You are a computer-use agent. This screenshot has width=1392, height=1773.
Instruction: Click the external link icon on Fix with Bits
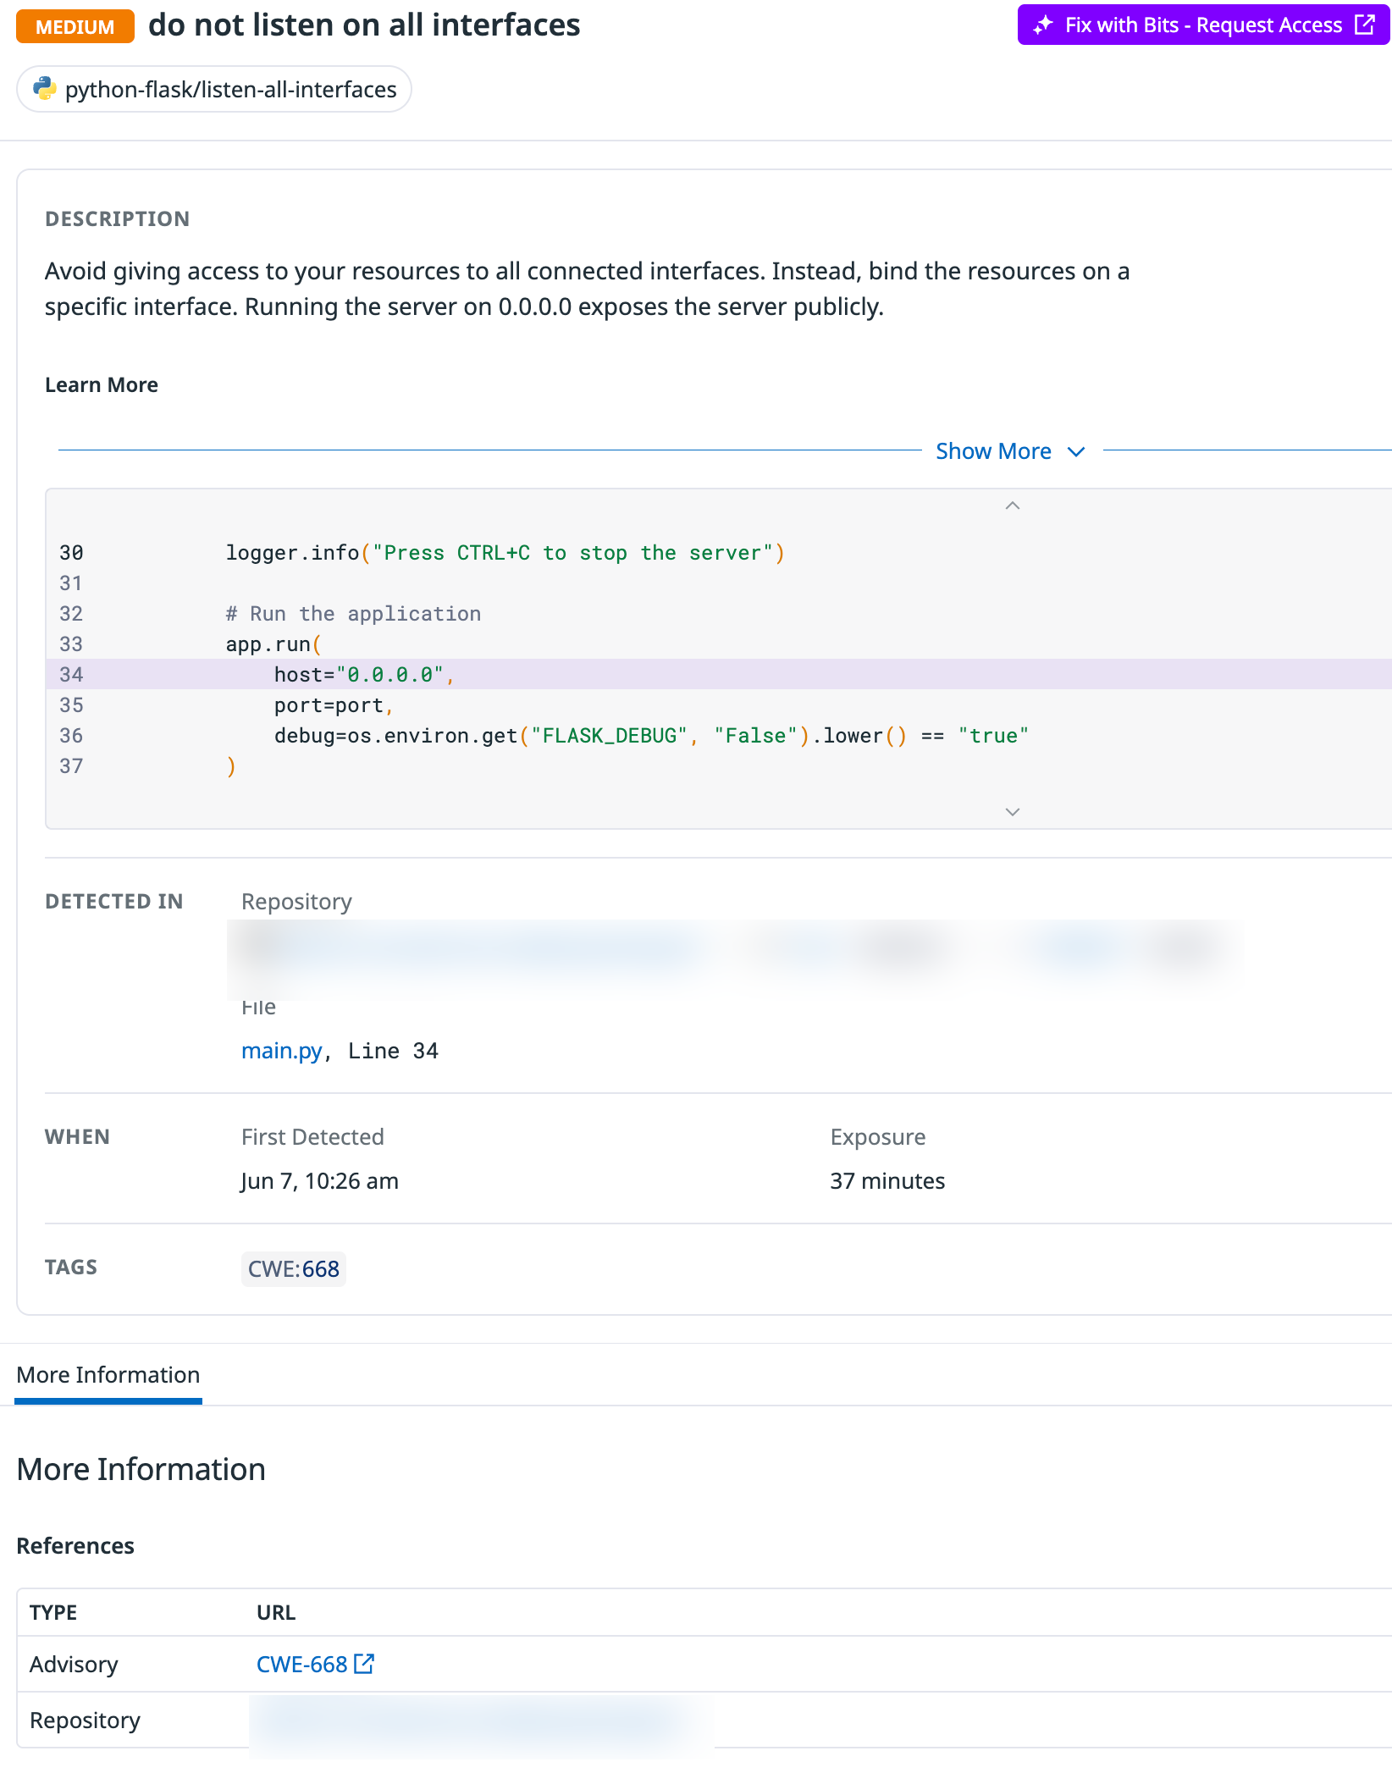tap(1365, 25)
